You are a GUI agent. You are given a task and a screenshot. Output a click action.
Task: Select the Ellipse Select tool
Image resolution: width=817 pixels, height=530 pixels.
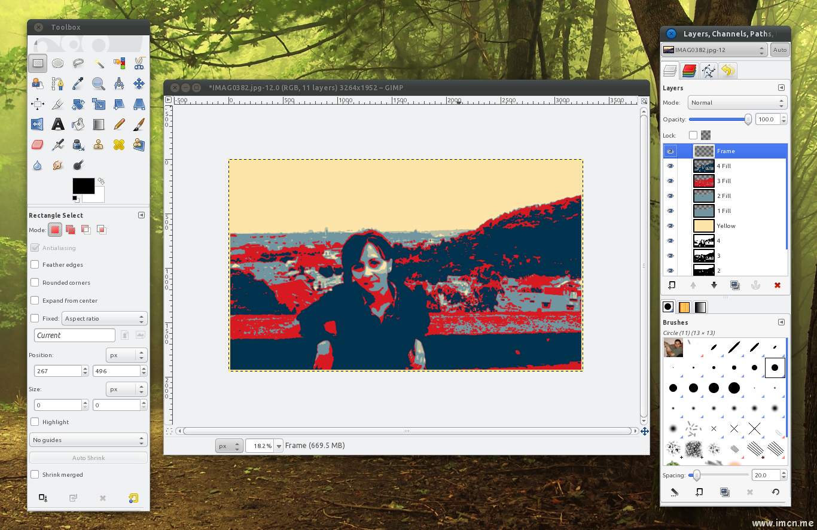(58, 63)
